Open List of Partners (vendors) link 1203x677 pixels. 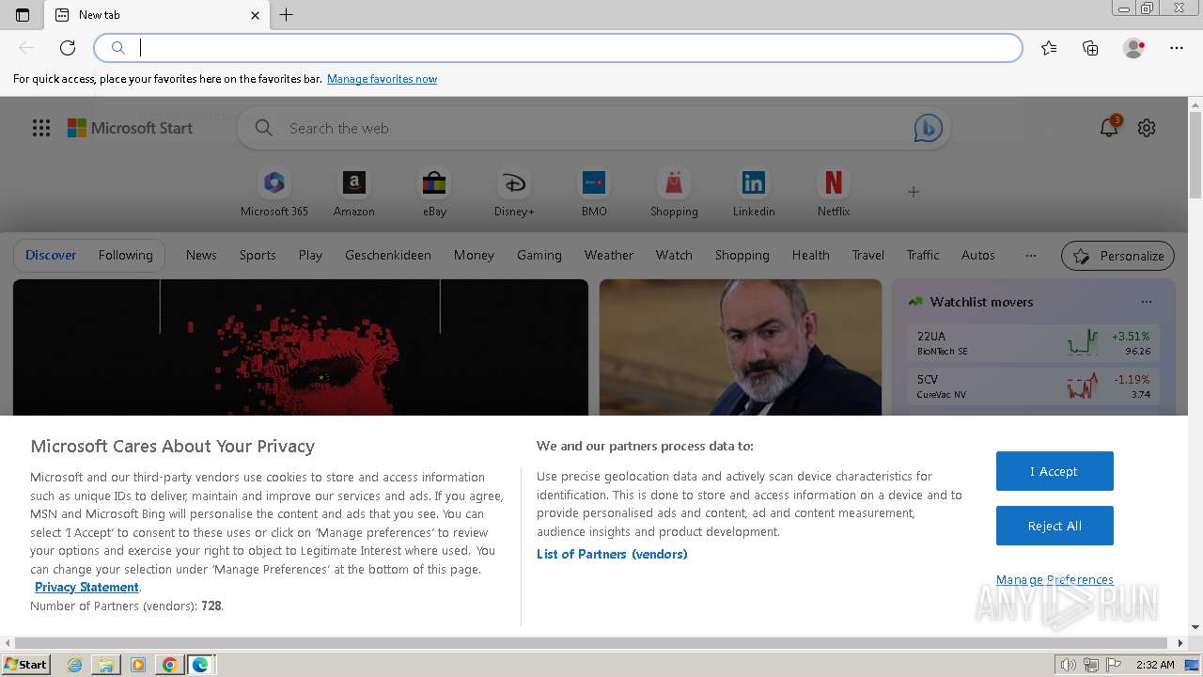click(612, 554)
